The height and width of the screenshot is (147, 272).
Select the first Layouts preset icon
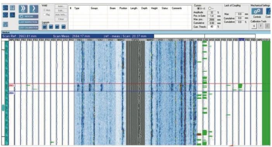[x=45, y=27]
